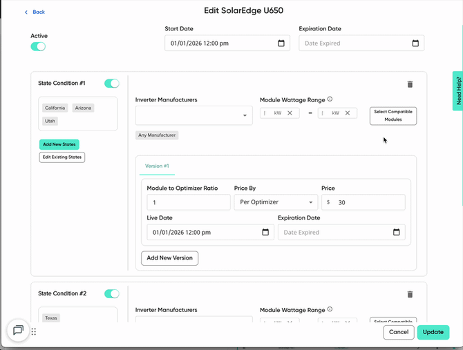Click the drag-handle dots beside chat widget
Screen dimensions: 463x350
pos(34,332)
